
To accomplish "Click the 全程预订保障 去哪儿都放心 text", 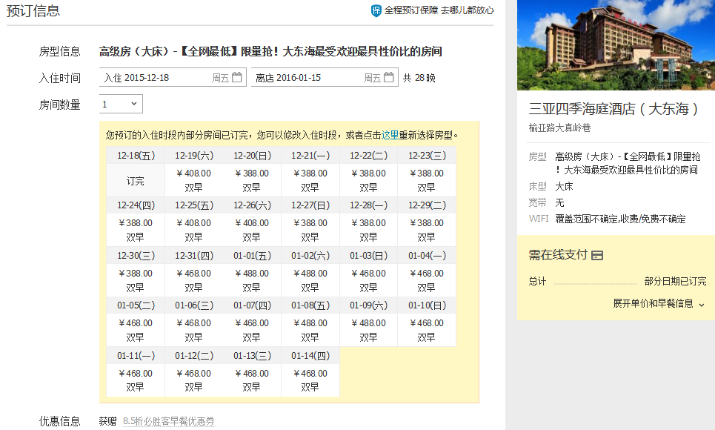I will coord(439,10).
